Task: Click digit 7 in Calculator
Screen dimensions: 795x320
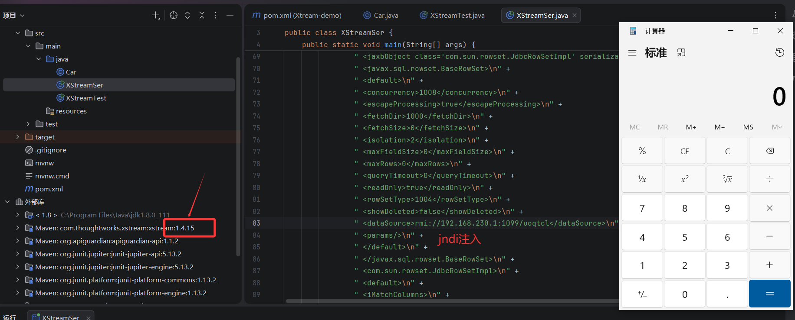Action: tap(642, 208)
